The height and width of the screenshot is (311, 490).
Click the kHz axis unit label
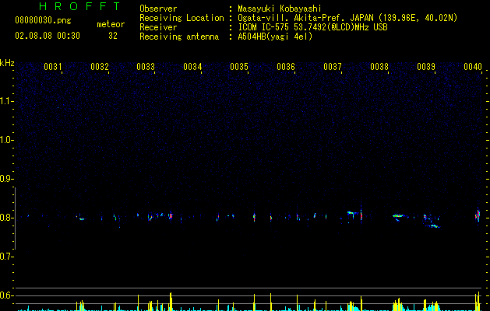point(7,63)
